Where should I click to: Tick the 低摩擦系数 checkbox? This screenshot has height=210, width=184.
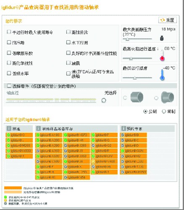[9, 53]
